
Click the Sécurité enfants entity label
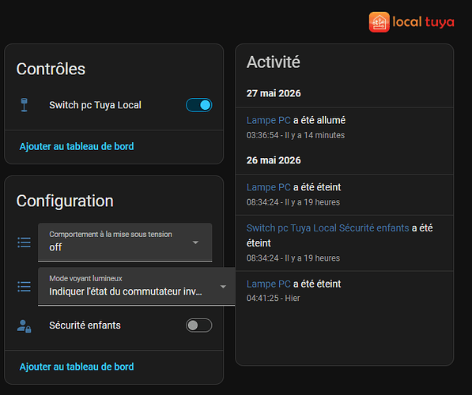85,325
